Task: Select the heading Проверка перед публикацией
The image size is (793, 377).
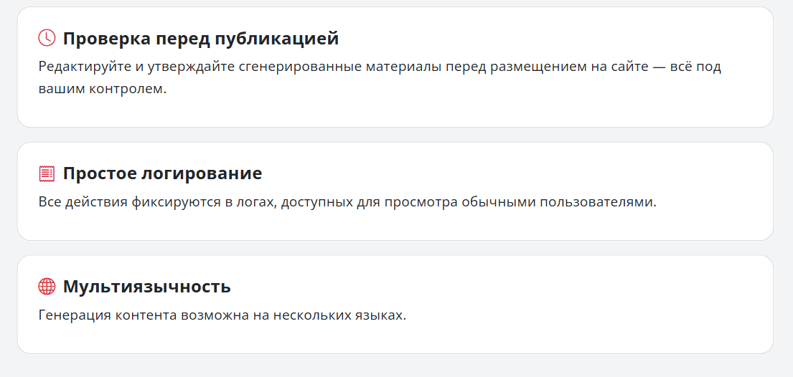Action: pos(201,39)
